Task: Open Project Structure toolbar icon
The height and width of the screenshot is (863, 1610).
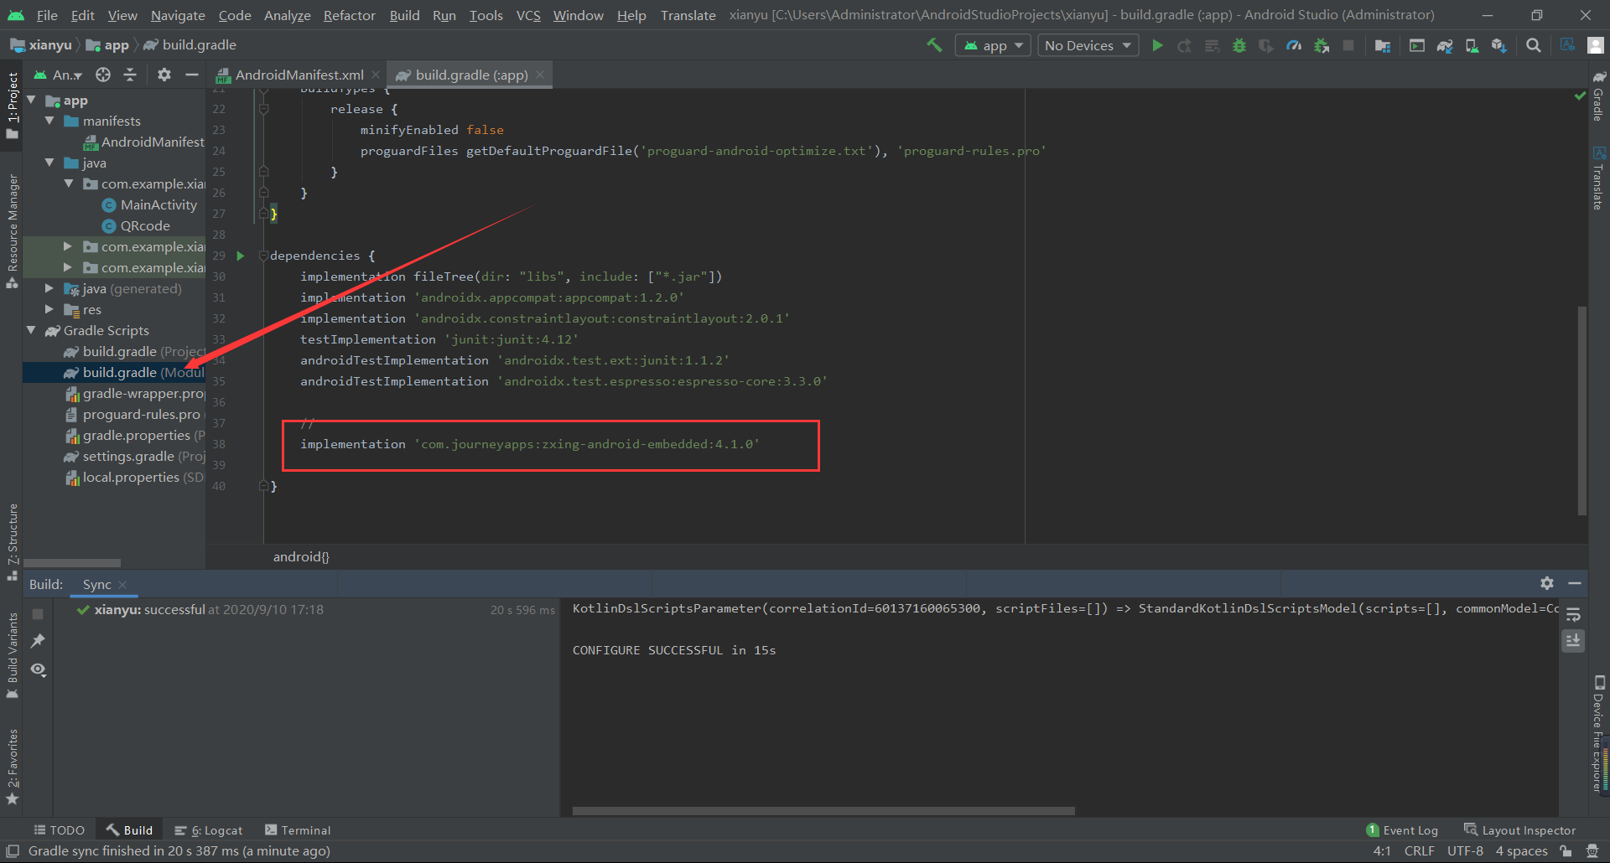Action: 1383,45
